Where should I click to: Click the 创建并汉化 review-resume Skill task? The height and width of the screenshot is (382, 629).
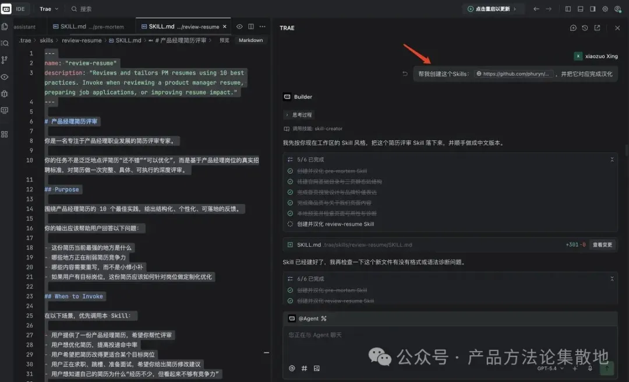(x=335, y=224)
